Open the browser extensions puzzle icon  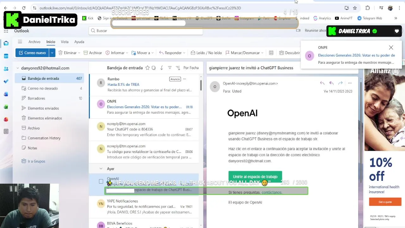(x=367, y=8)
